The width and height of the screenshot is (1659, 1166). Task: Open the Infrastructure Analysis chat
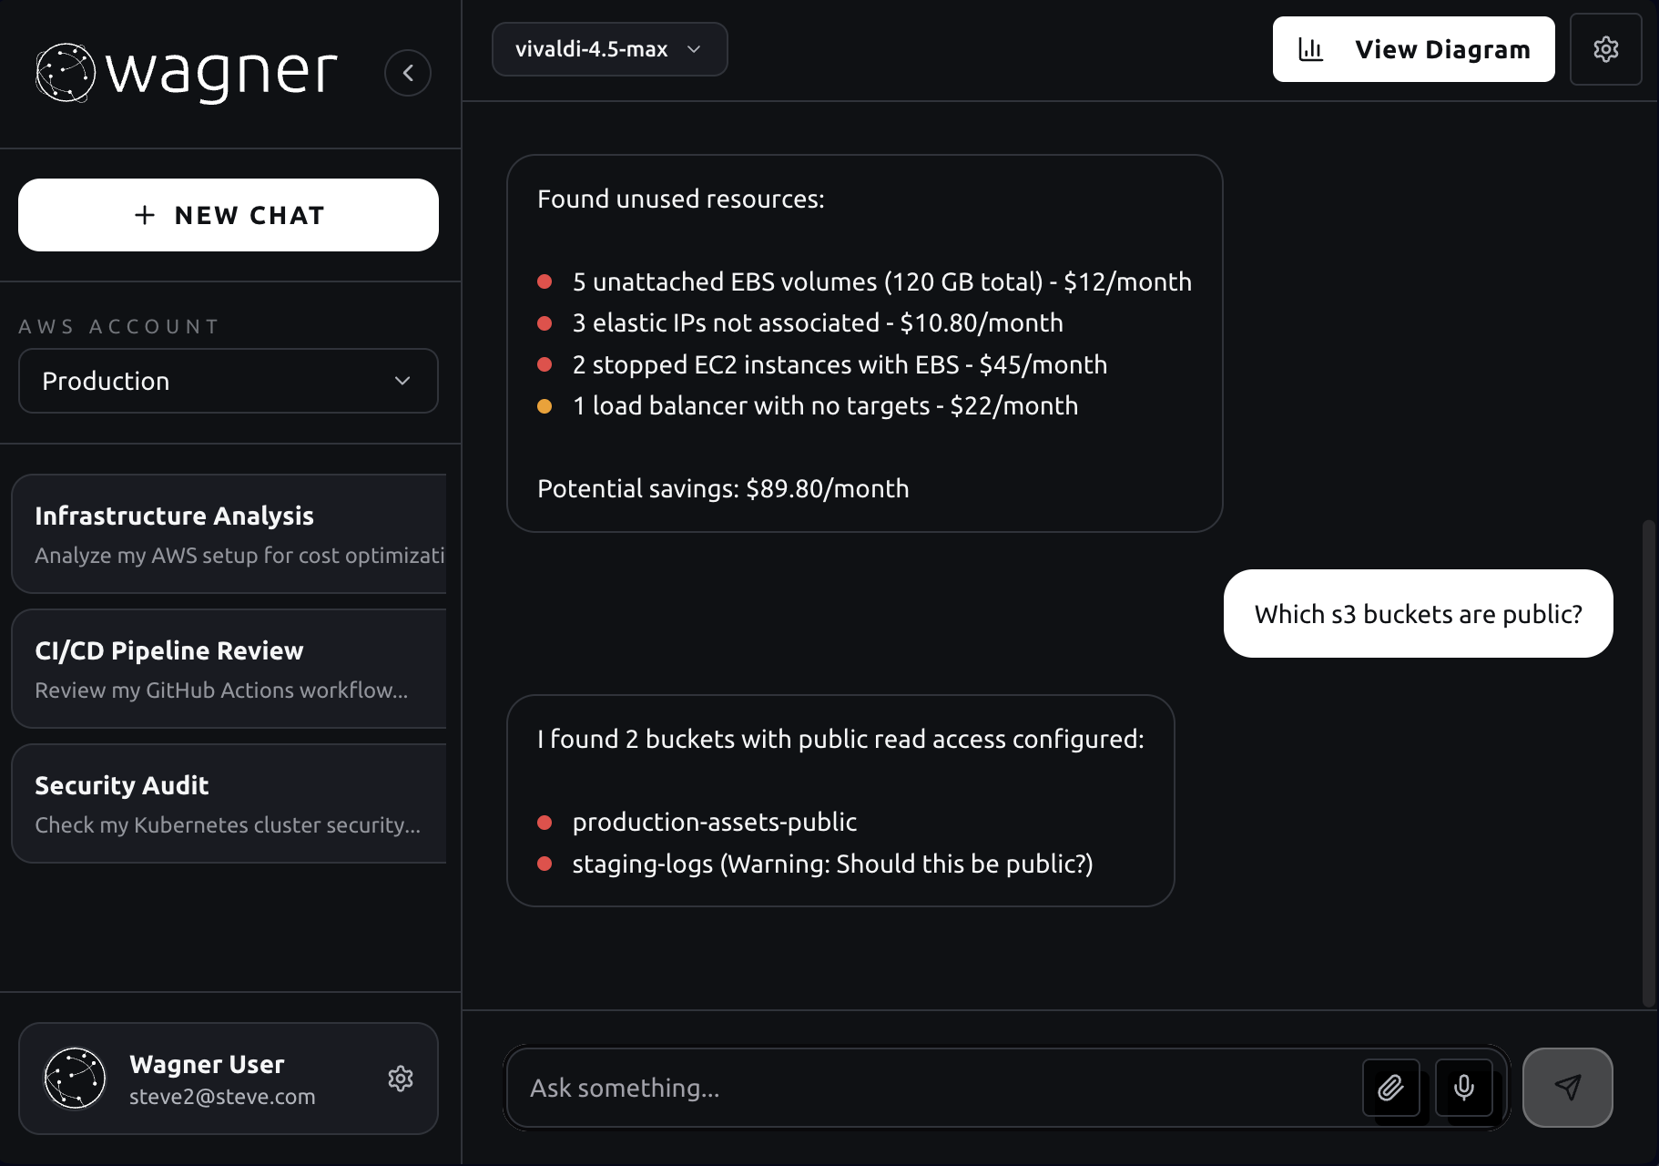[x=229, y=534]
